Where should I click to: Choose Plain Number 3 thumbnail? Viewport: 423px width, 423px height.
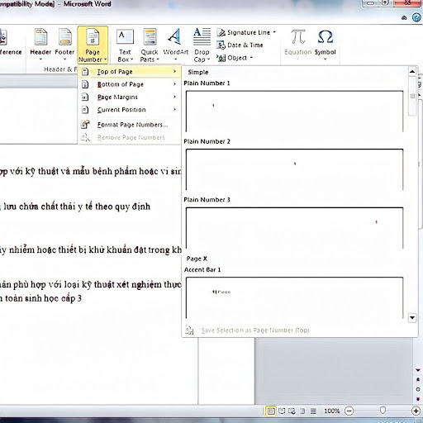coord(294,228)
